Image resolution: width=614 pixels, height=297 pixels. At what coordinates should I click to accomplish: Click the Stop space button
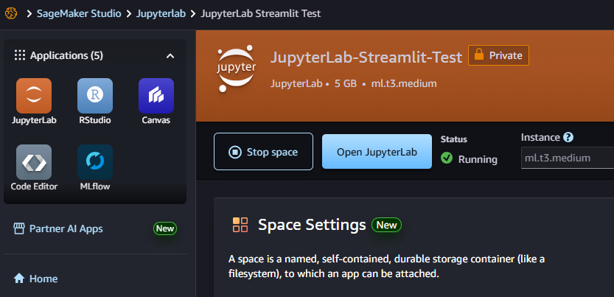point(264,151)
